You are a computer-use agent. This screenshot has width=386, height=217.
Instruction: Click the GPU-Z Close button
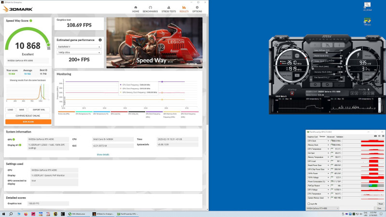[379, 208]
